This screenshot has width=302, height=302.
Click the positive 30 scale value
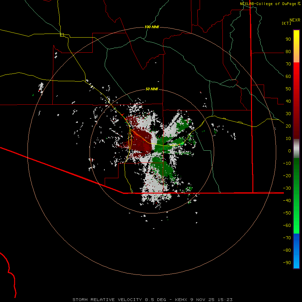pos(288,114)
